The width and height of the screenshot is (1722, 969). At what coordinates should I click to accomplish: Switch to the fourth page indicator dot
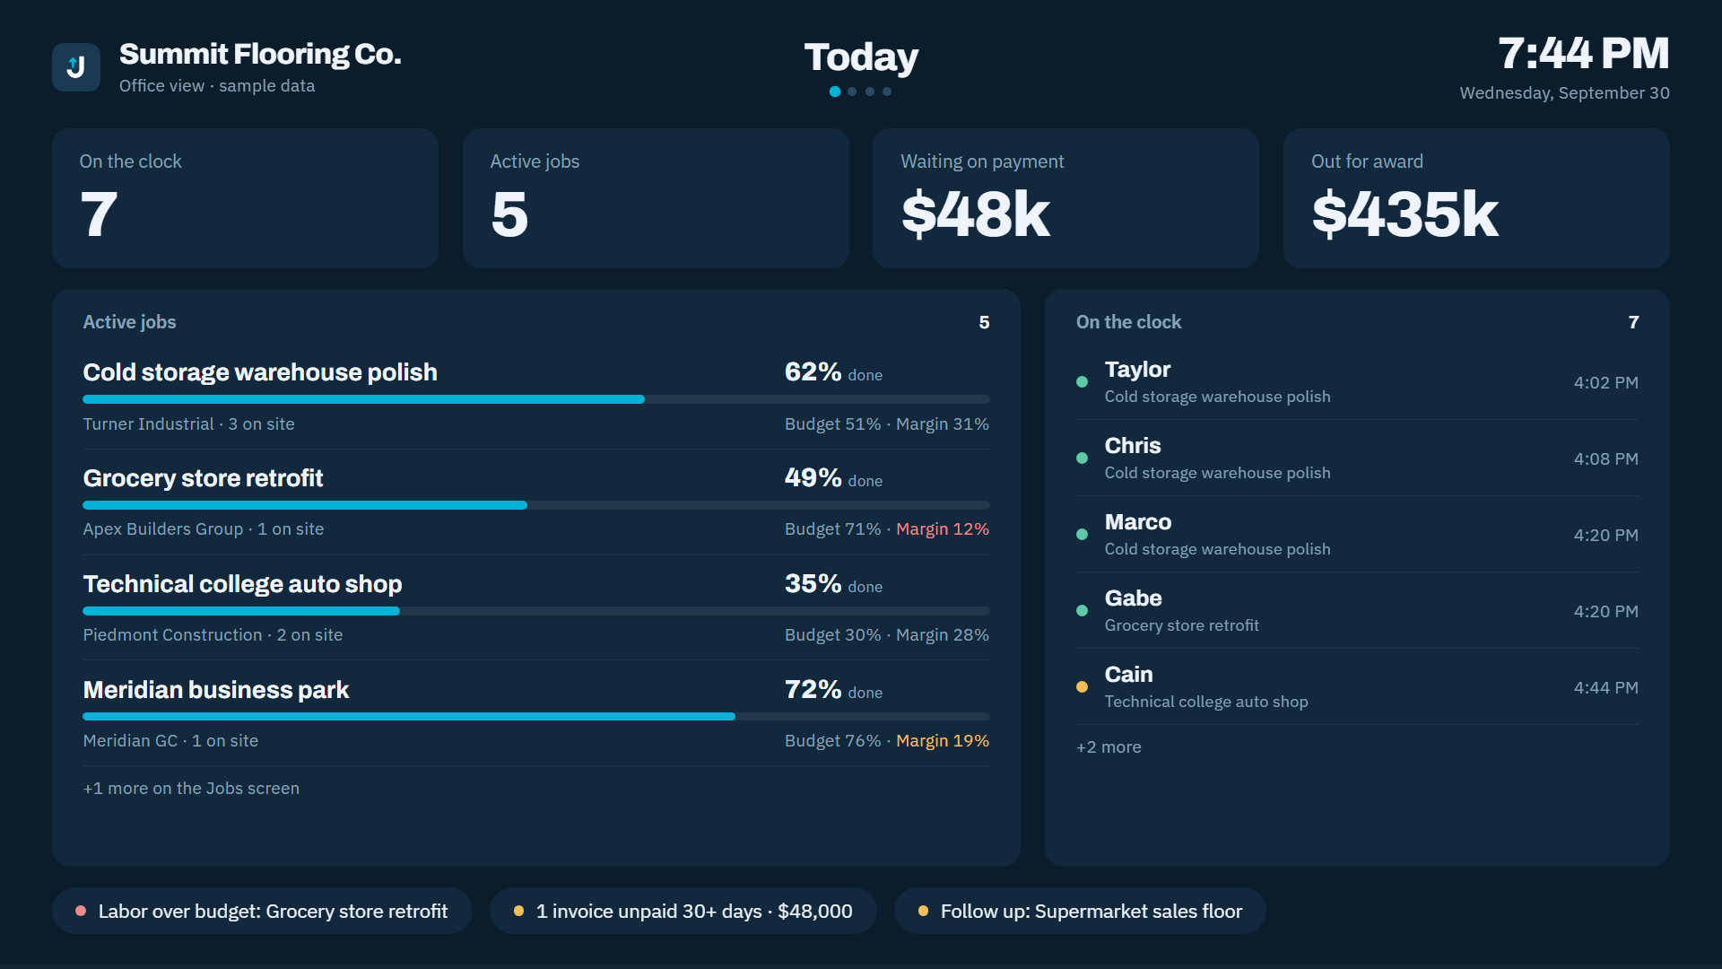pos(887,92)
